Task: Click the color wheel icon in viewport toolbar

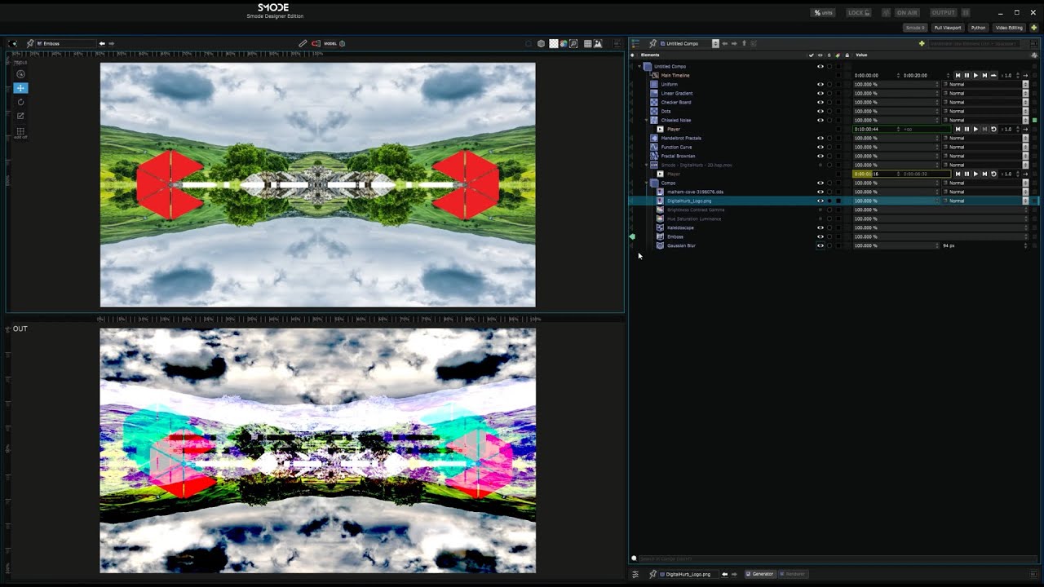Action: coord(564,43)
